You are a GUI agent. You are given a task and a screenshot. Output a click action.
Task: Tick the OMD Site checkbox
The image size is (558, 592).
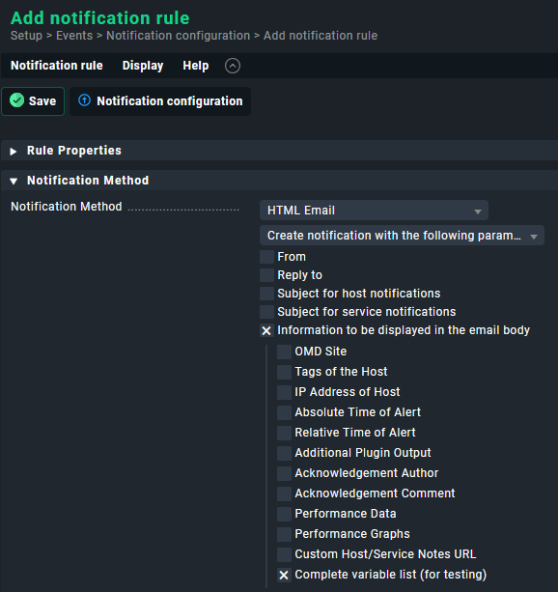284,352
